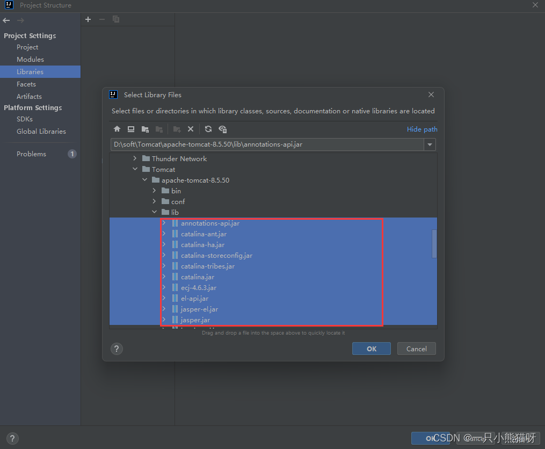Create a new folder via the toolbar icon
545x449 pixels.
[x=177, y=129]
